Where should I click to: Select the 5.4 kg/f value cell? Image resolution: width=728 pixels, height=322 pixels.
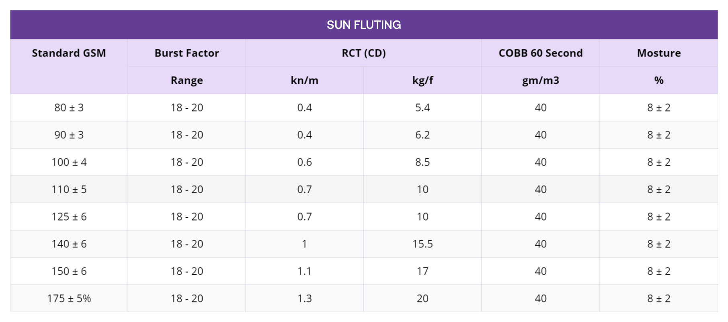pos(422,108)
